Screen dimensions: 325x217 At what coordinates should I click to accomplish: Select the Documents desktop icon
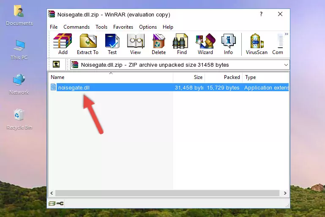pos(19,16)
